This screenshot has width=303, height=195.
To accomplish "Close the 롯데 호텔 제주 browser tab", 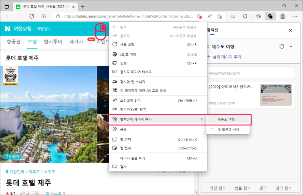I will pyautogui.click(x=73, y=7).
